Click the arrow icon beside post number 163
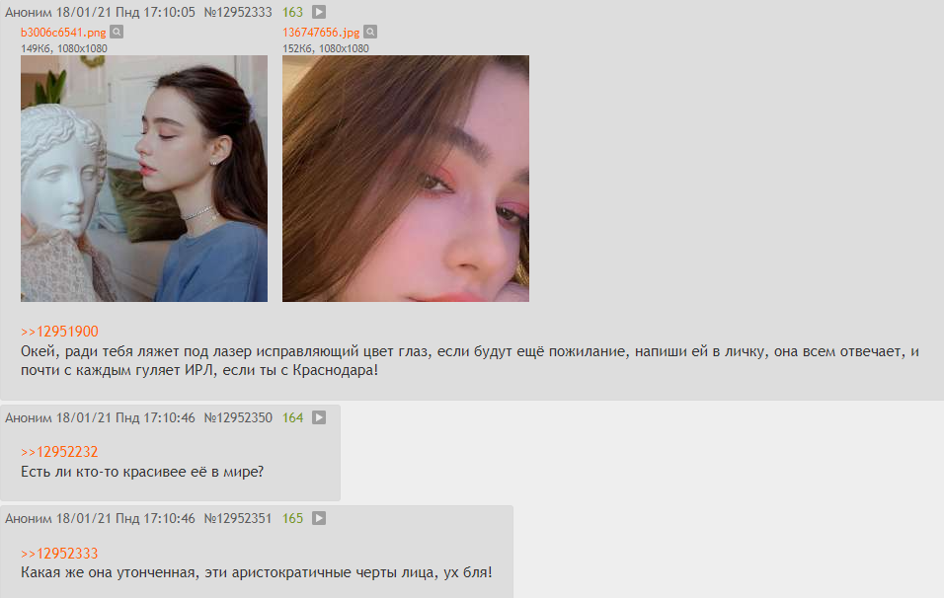Image resolution: width=944 pixels, height=598 pixels. click(319, 12)
